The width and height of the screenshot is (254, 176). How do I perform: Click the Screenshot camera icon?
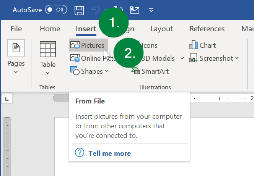click(194, 58)
